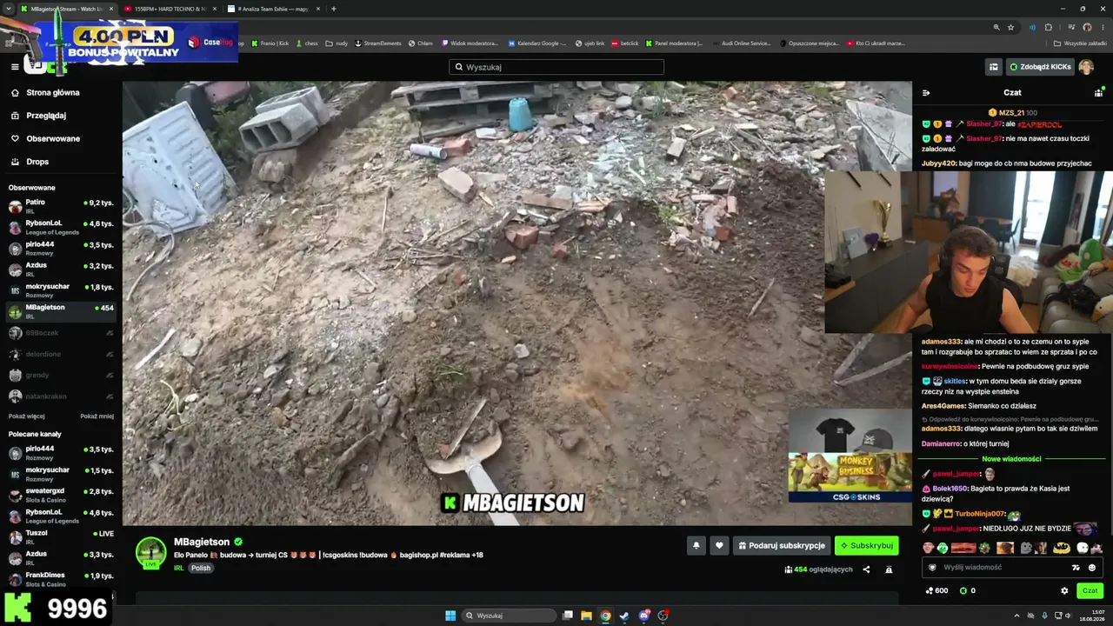Follow MBagietson with the heart icon
Image resolution: width=1113 pixels, height=626 pixels.
point(719,545)
